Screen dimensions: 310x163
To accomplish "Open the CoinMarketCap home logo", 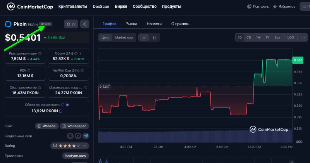I will point(30,7).
